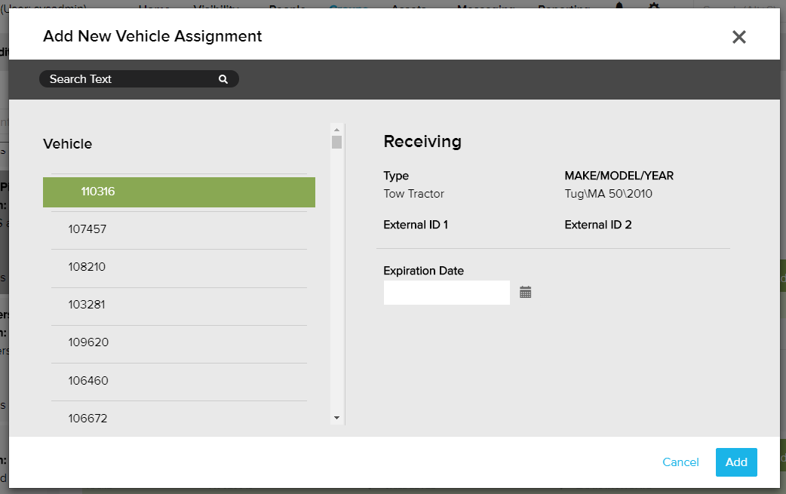
Task: Click the search magnifier icon
Action: point(223,79)
